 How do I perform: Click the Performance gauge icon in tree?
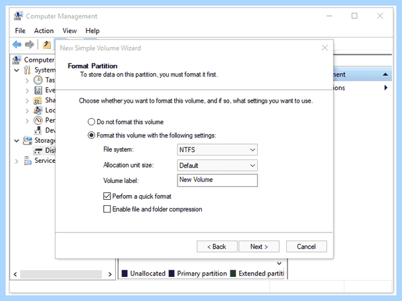pos(38,120)
